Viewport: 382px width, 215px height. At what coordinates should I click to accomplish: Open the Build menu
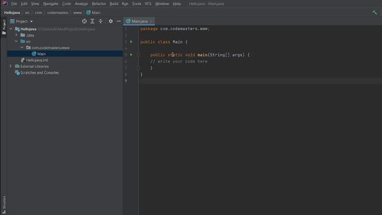(x=114, y=4)
